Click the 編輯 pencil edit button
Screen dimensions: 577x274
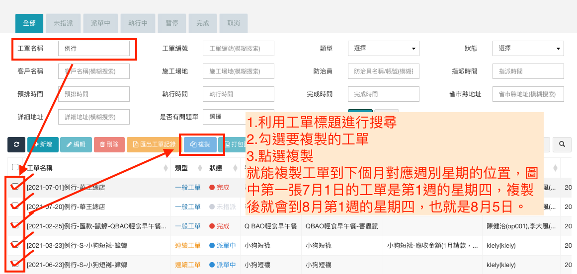click(76, 144)
